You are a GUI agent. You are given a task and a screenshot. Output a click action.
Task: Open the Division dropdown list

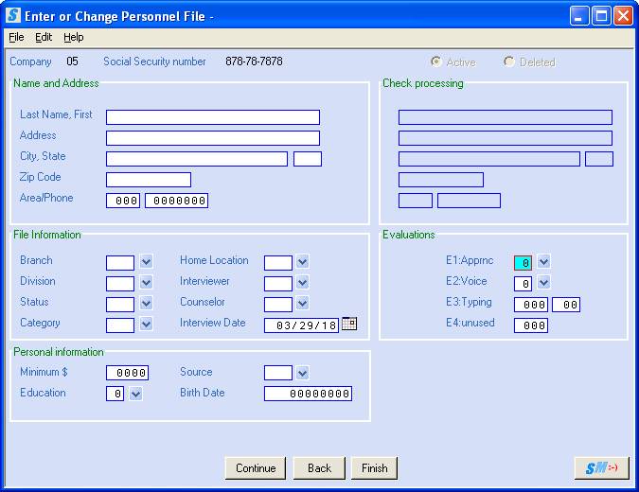pos(146,283)
